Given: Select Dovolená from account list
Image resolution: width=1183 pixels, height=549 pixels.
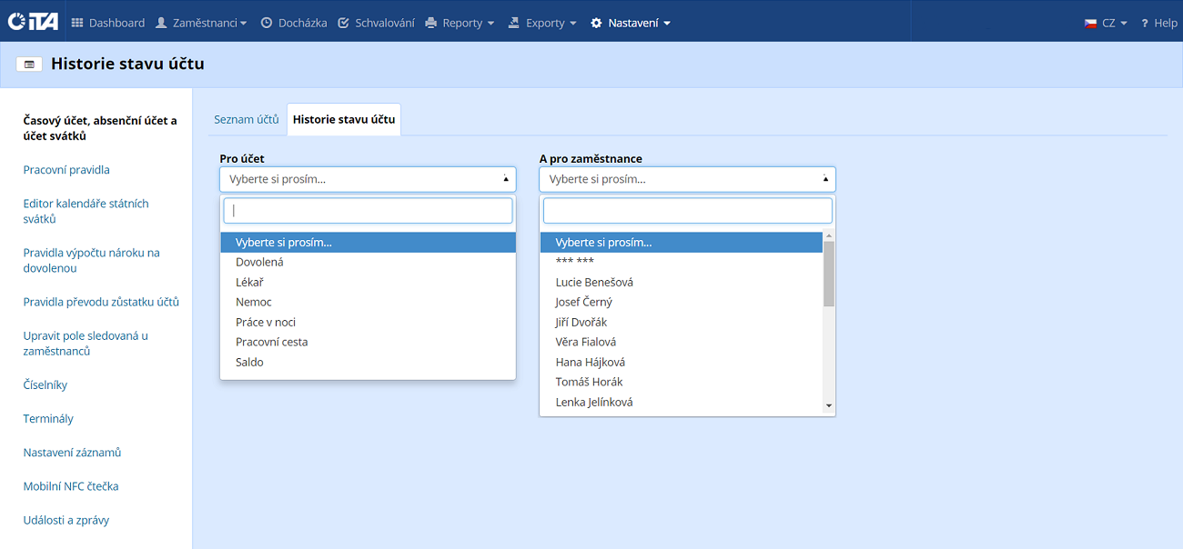Looking at the screenshot, I should 259,262.
